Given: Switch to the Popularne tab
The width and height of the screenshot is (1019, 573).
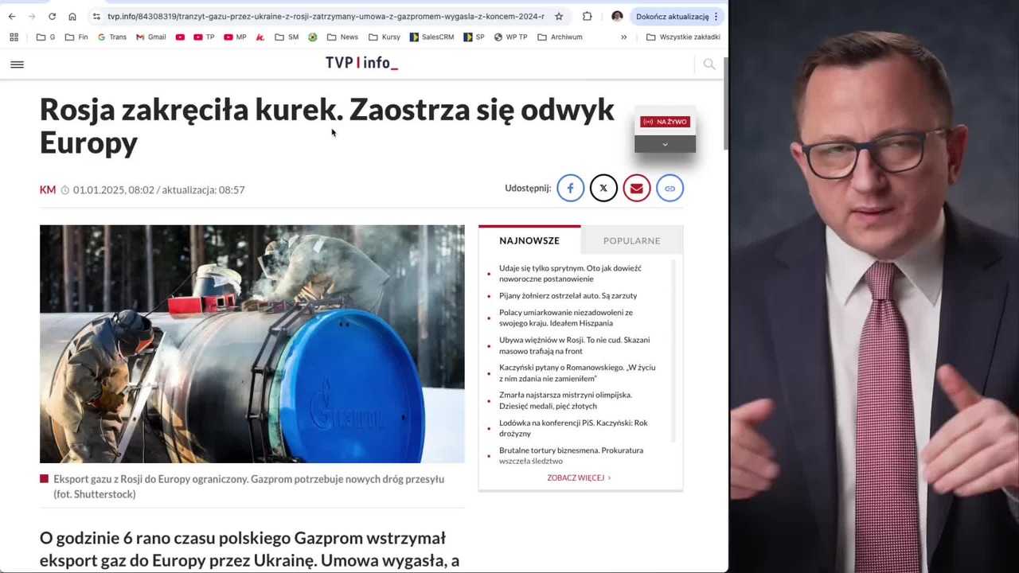Looking at the screenshot, I should (x=631, y=240).
